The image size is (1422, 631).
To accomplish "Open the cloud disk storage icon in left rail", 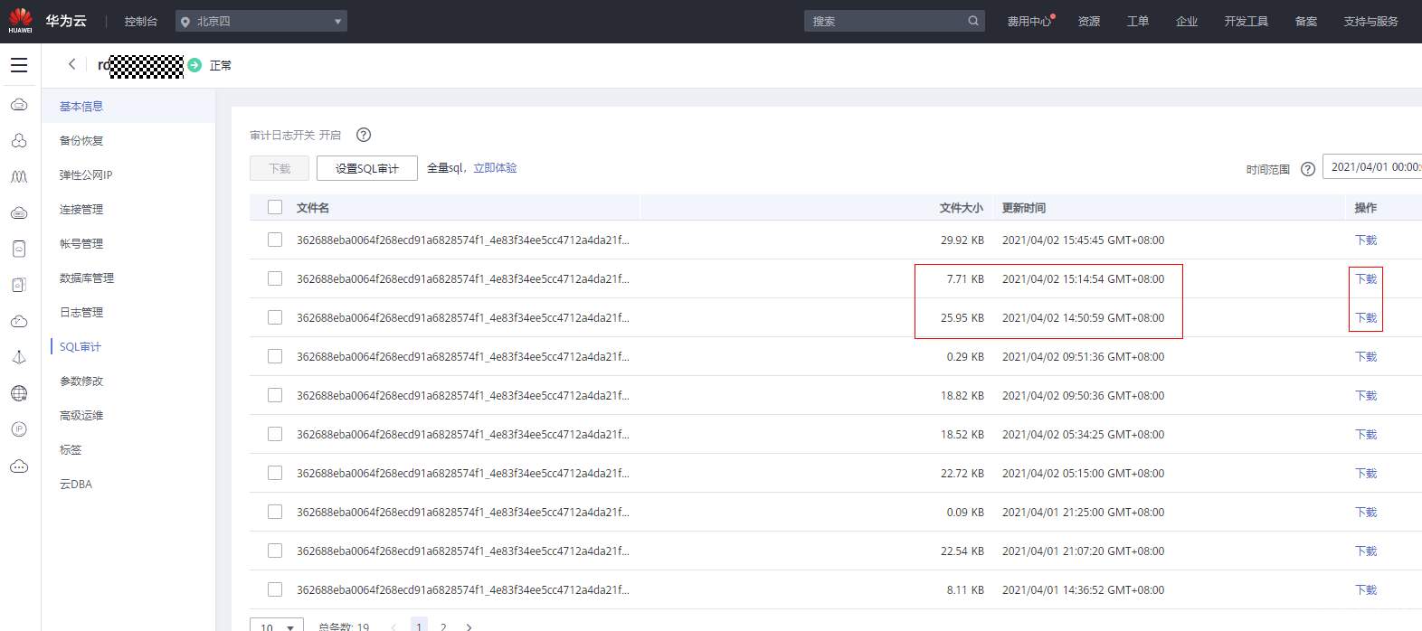I will click(19, 213).
